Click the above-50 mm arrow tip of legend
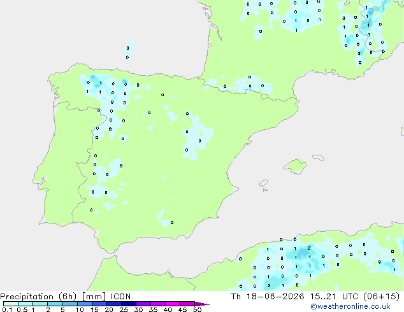Viewport: 404px width, 312px height. 202,304
